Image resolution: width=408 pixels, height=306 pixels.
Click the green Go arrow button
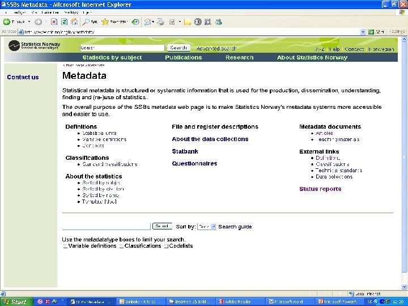(371, 32)
